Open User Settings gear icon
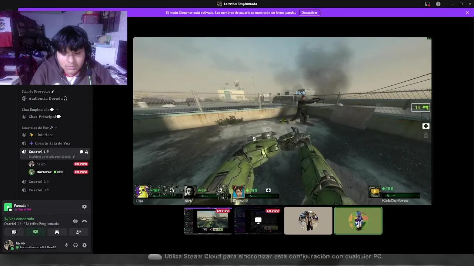Image resolution: width=474 pixels, height=266 pixels. (x=84, y=245)
